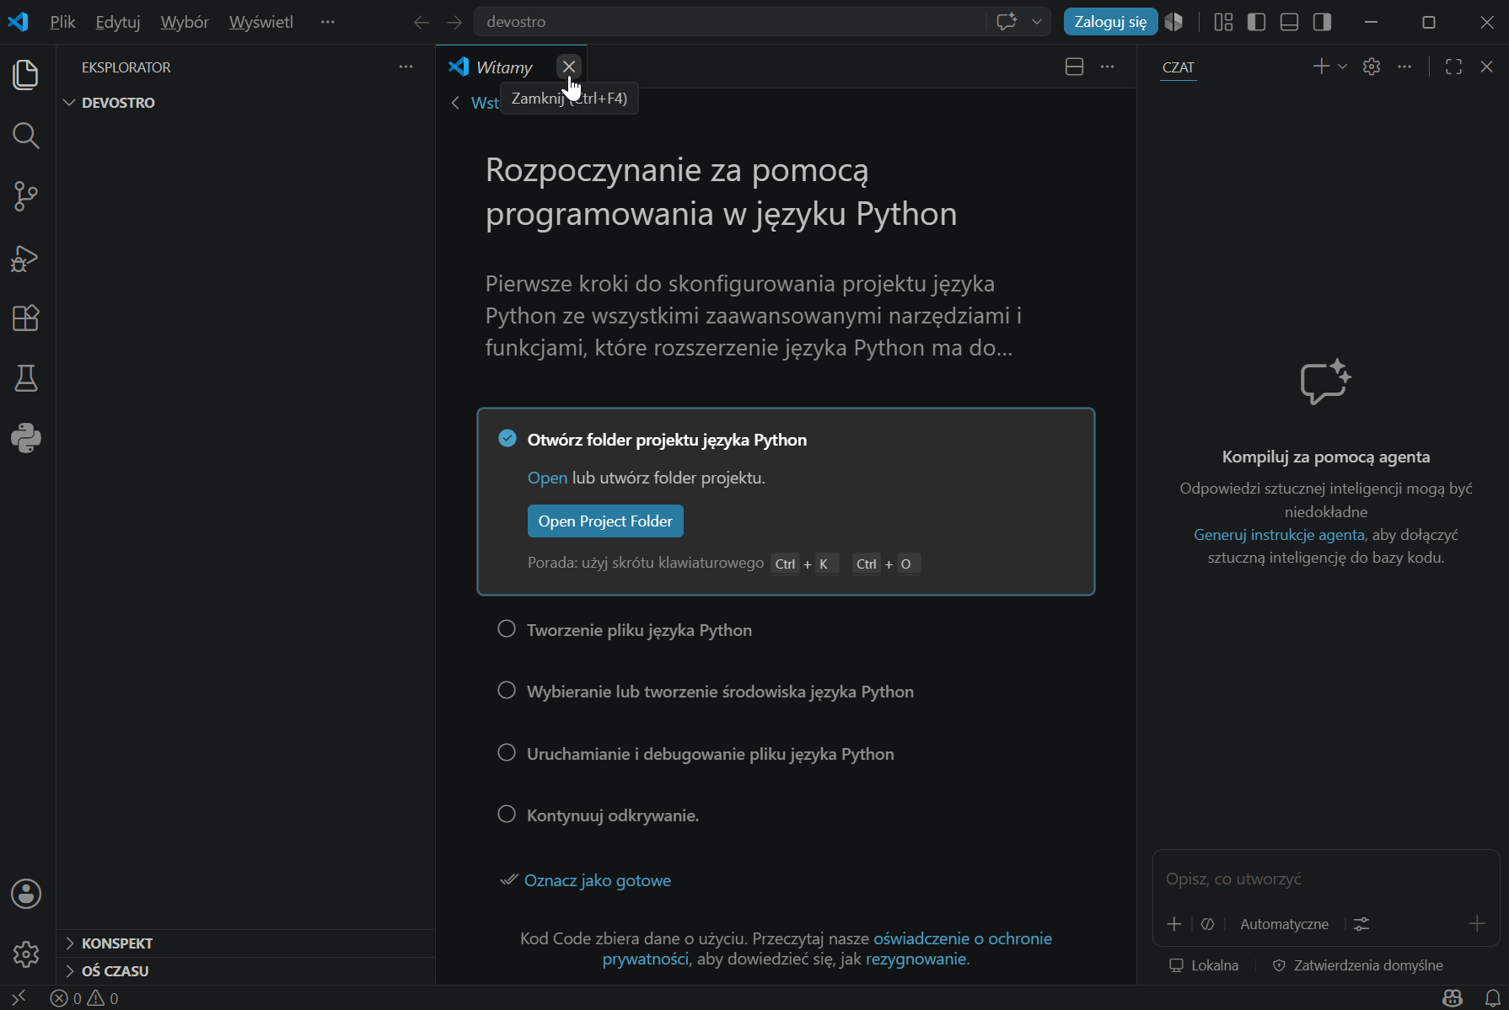Open Explorer views more actions ellipsis
Screen dimensions: 1509x1010
point(405,67)
